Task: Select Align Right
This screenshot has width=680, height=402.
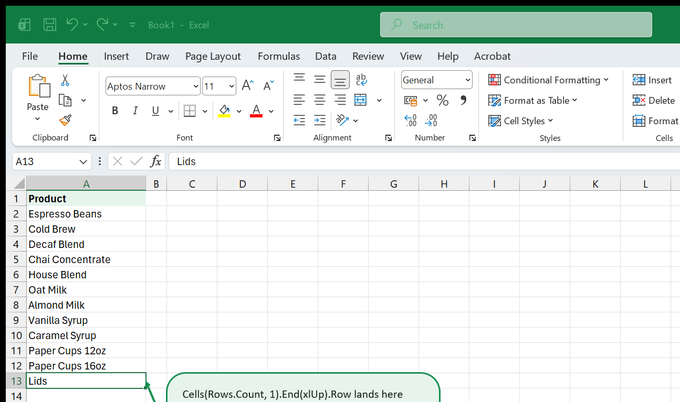Action: tap(340, 100)
